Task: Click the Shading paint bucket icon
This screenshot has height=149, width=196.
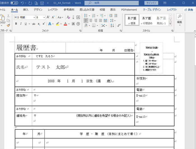Action: [x=86, y=25]
